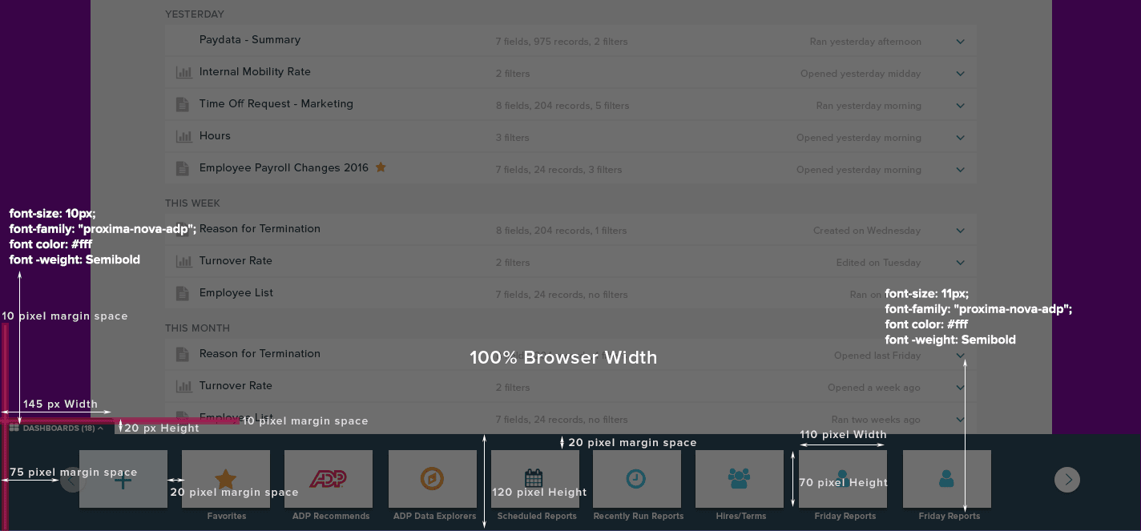Click chart icon of Turnover Rate edited on Tuesday

[x=183, y=261]
